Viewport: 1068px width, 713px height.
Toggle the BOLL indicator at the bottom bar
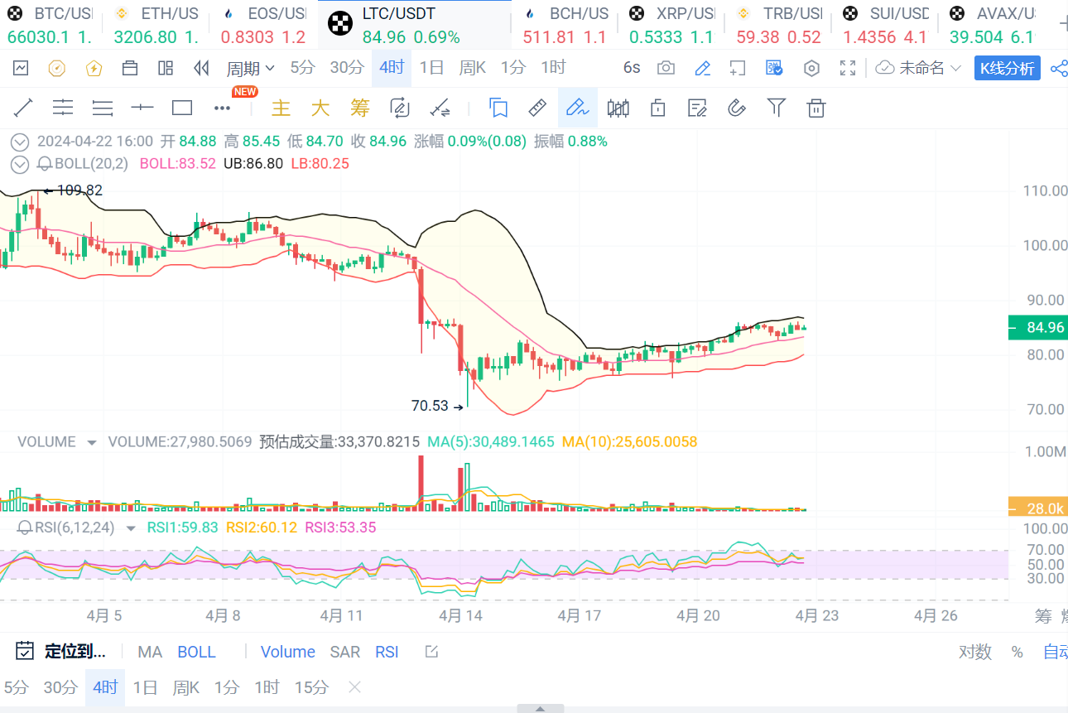(x=197, y=652)
